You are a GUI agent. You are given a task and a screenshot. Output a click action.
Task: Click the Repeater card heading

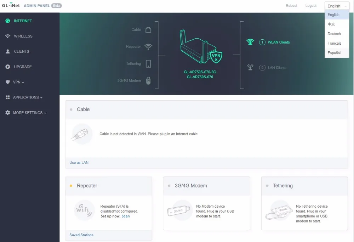[x=87, y=186]
